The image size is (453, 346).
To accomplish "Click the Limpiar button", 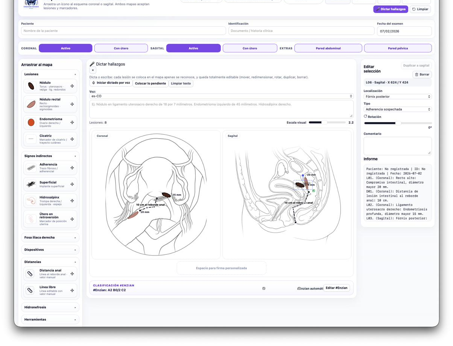I will 420,9.
